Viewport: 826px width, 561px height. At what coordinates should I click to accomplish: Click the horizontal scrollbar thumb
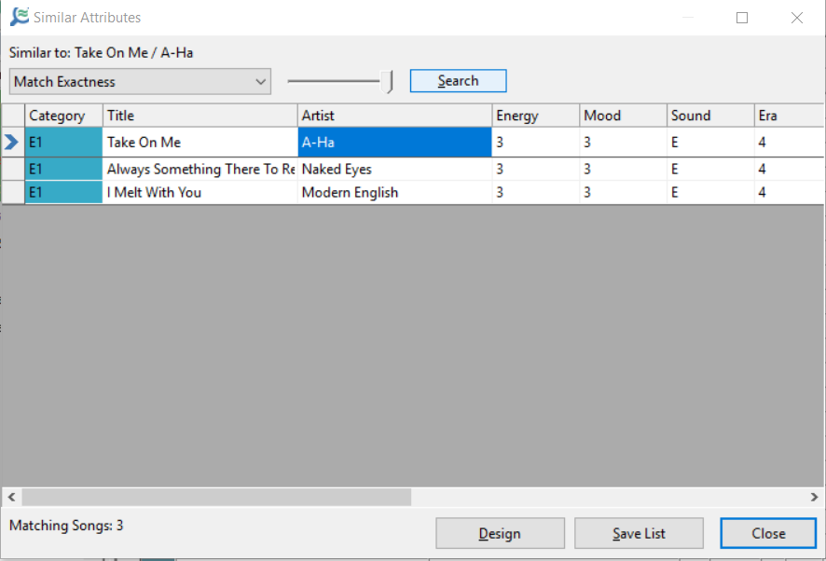coord(216,497)
